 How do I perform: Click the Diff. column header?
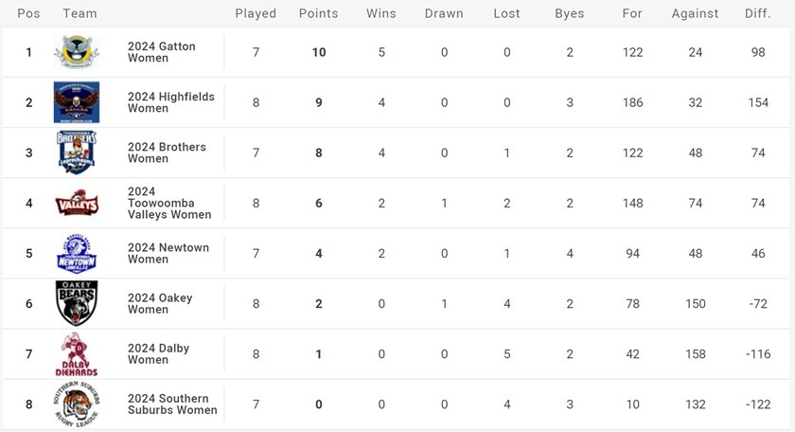pos(758,14)
